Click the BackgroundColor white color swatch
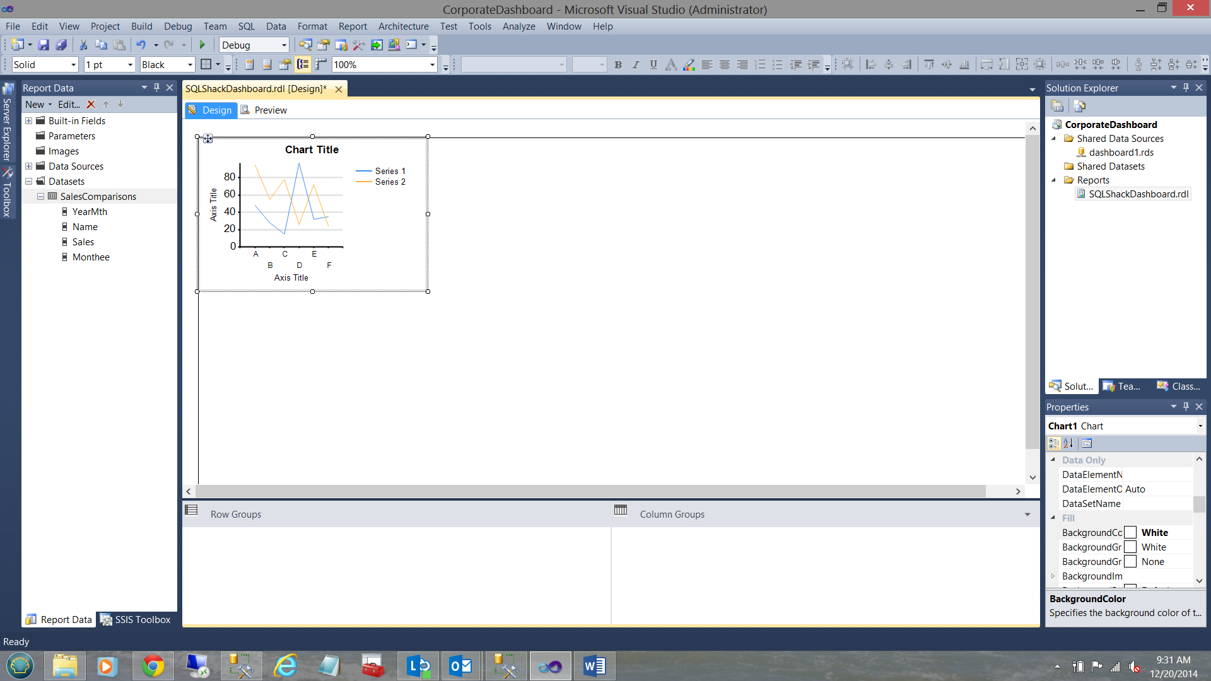This screenshot has width=1211, height=681. [1130, 533]
